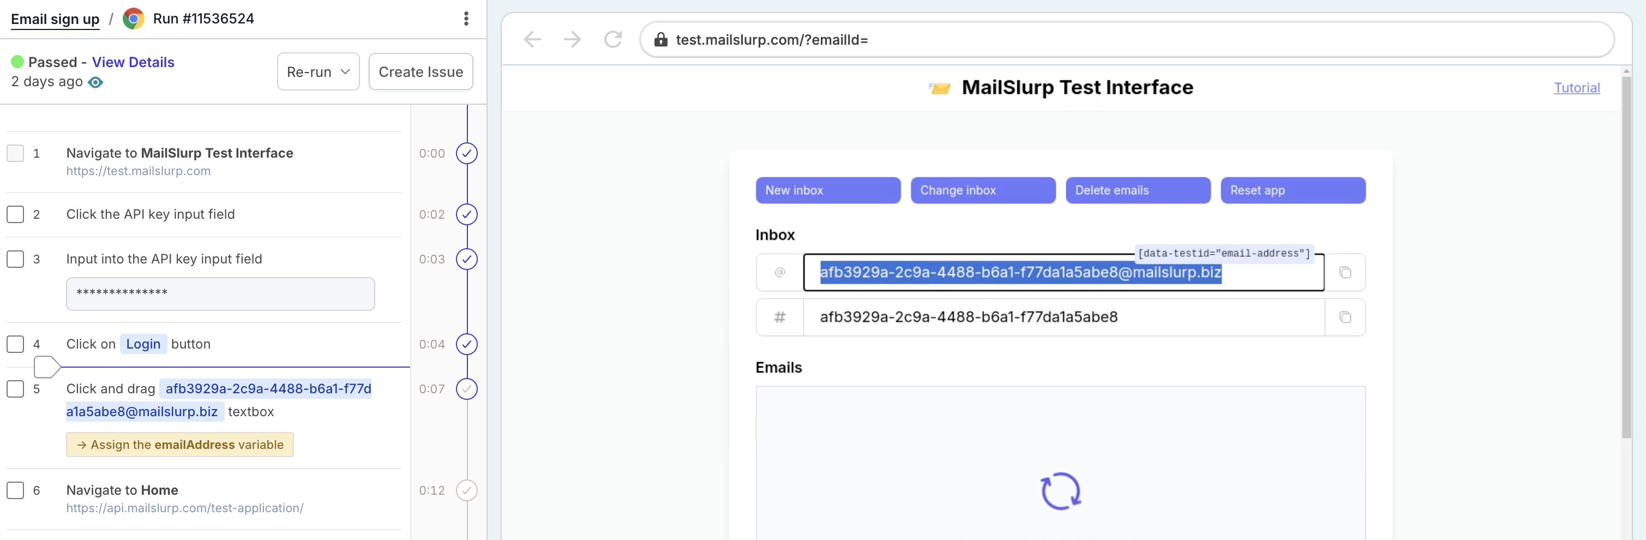The image size is (1646, 540).
Task: Click the padlock icon in the address bar
Action: coord(660,40)
